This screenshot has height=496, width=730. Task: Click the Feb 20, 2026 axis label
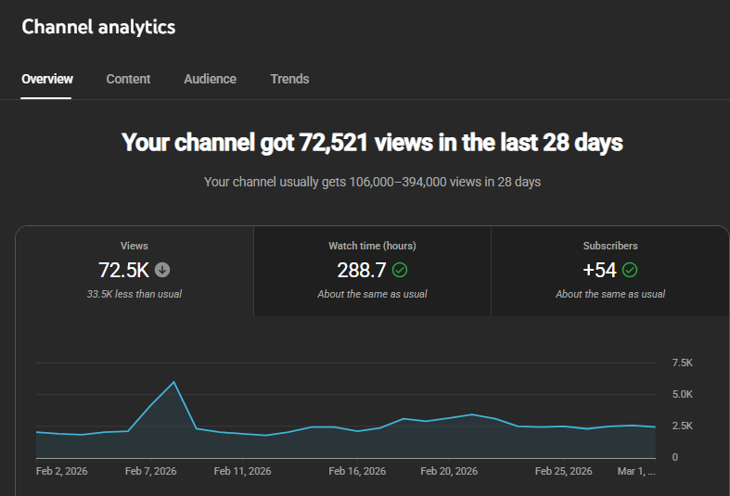pos(449,471)
